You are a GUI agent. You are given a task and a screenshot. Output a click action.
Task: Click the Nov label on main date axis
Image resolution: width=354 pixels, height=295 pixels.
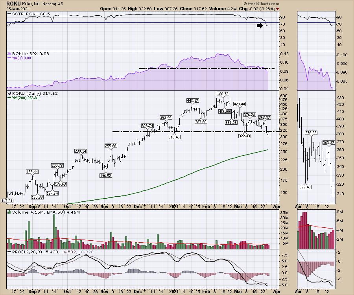104,206
